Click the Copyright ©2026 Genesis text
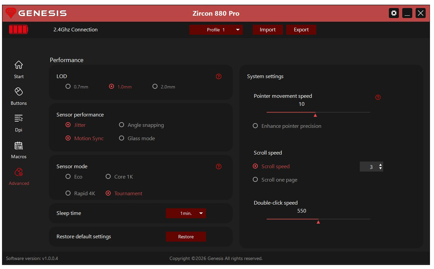 pyautogui.click(x=216, y=258)
